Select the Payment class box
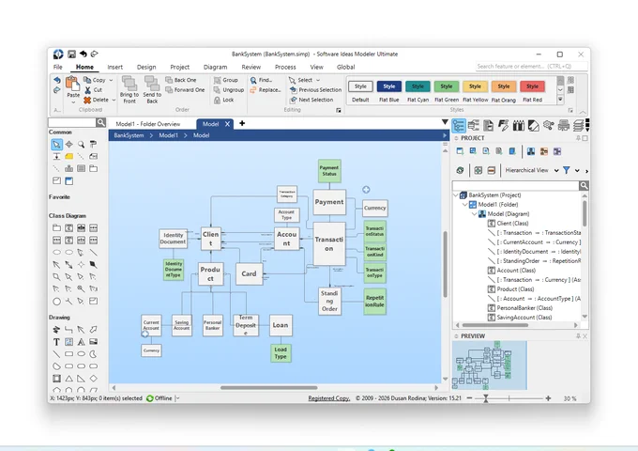This screenshot has width=638, height=451. tap(329, 202)
